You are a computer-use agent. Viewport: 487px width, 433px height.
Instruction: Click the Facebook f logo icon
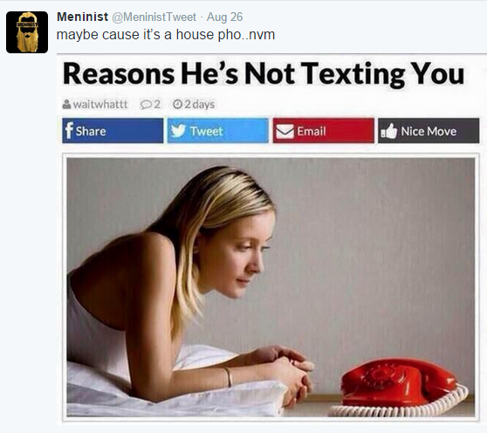[x=69, y=131]
